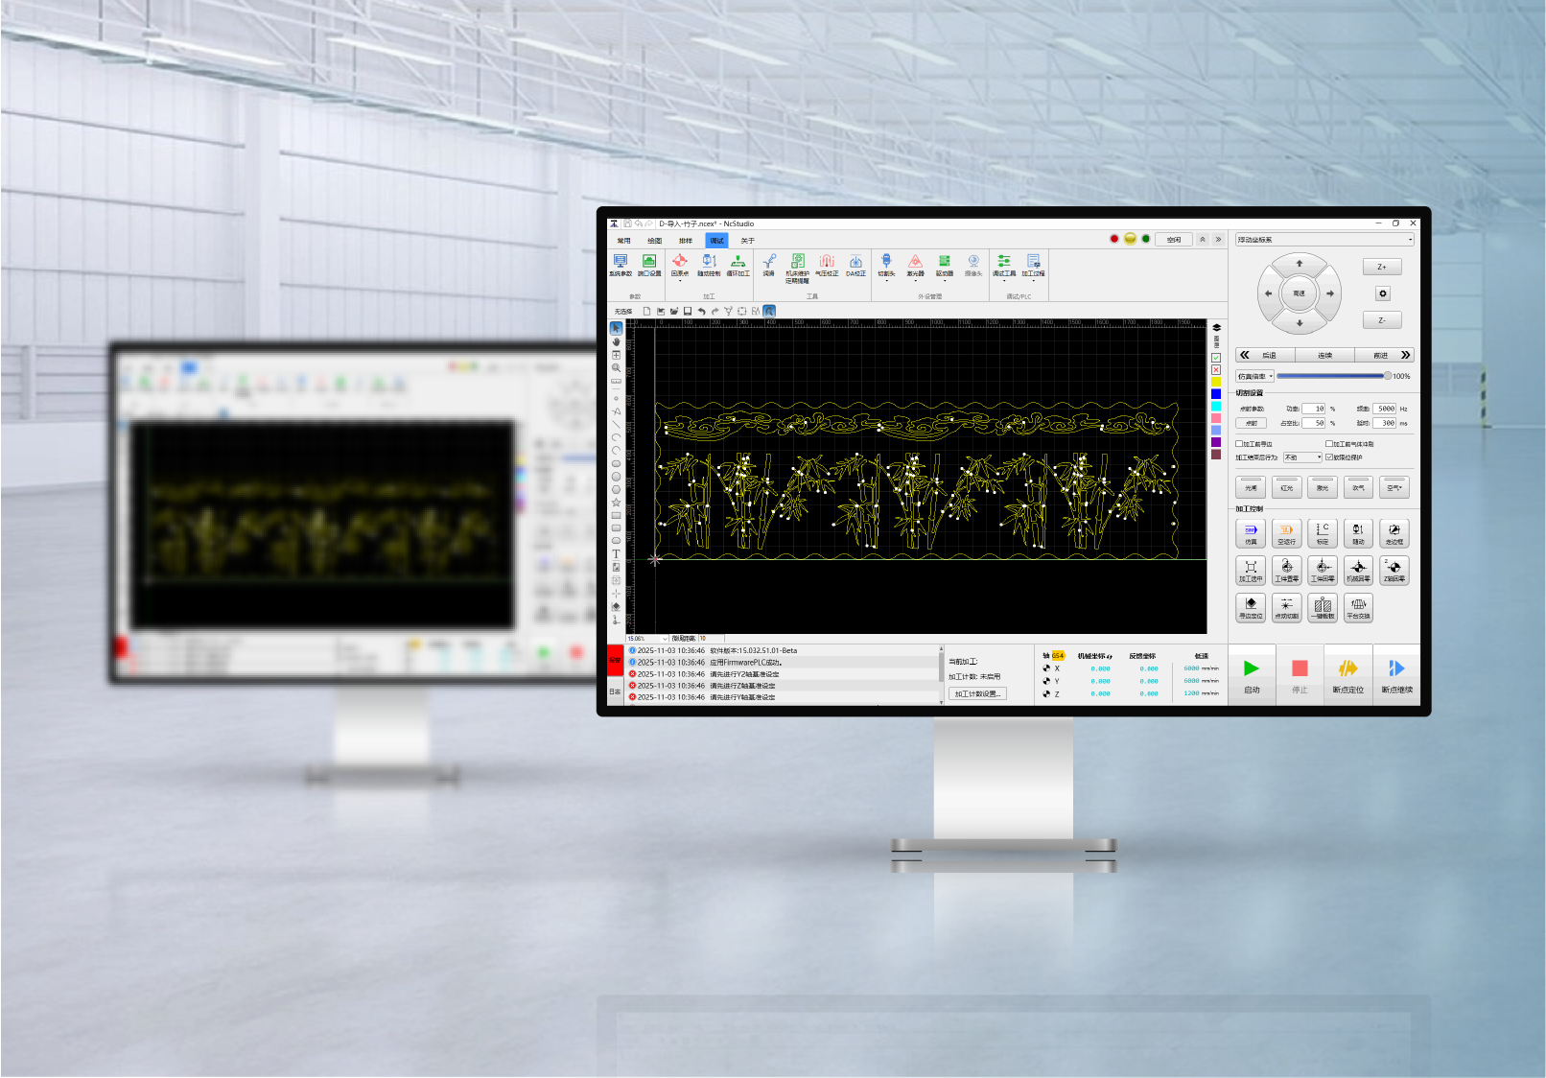Click the 平台交换 platform exchange icon

tap(1358, 607)
